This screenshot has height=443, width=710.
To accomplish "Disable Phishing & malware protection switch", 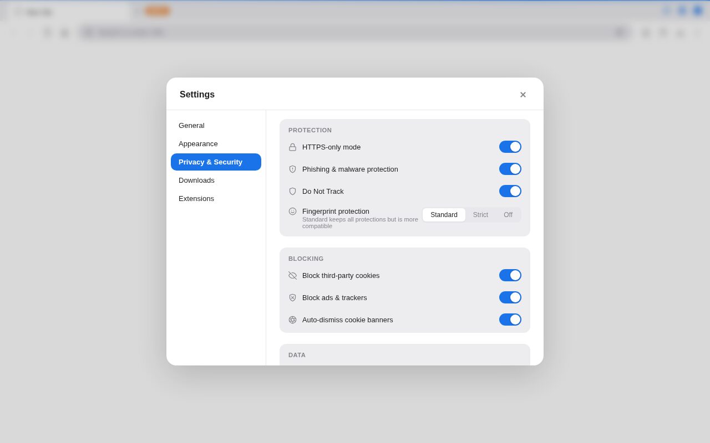I will click(510, 169).
